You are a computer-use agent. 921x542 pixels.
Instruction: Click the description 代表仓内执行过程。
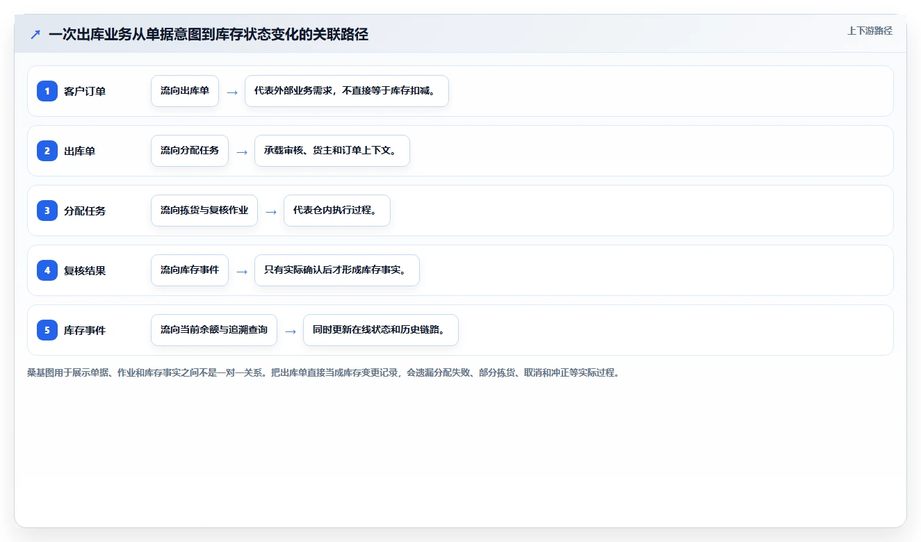pos(337,211)
